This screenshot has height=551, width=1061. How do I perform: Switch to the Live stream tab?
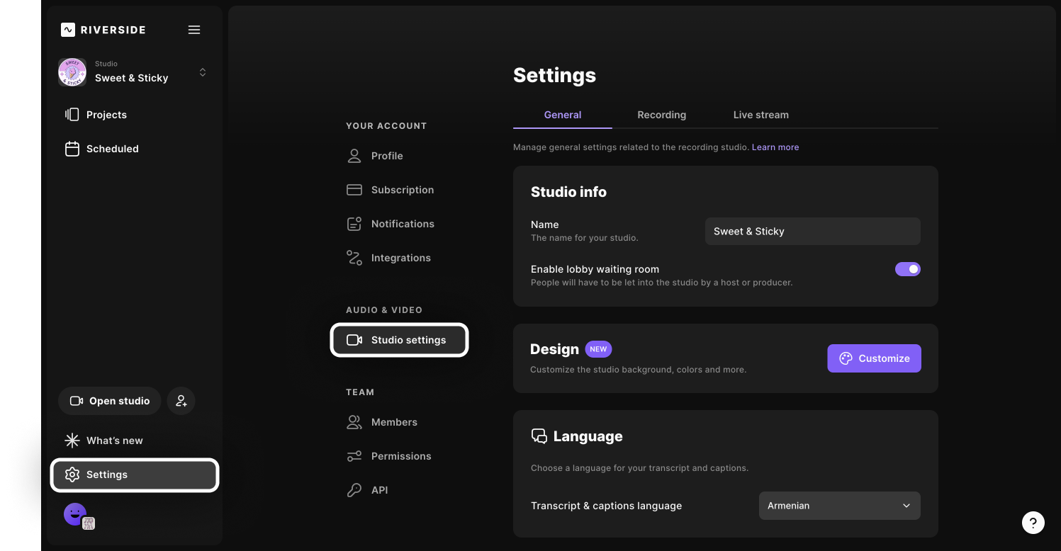coord(760,115)
